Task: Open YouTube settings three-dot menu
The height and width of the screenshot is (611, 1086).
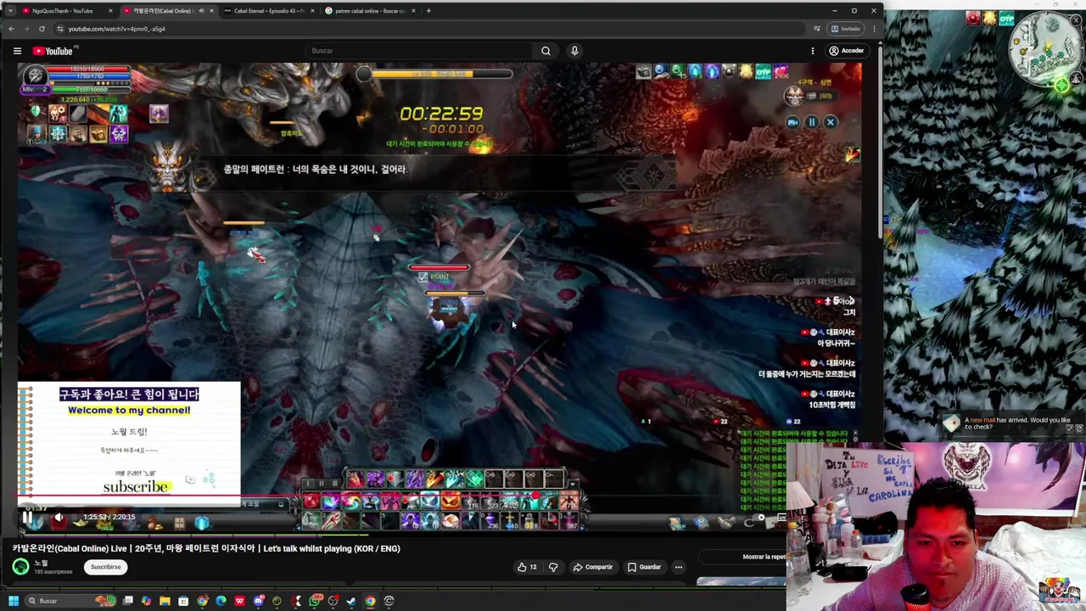Action: coord(812,51)
